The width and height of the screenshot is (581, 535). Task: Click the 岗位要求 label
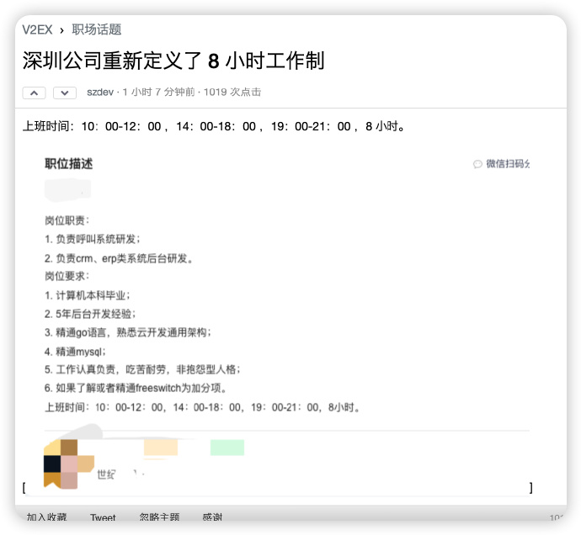pos(67,276)
